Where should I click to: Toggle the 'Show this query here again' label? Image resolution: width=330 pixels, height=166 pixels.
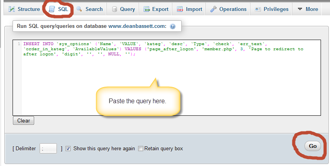(104, 149)
